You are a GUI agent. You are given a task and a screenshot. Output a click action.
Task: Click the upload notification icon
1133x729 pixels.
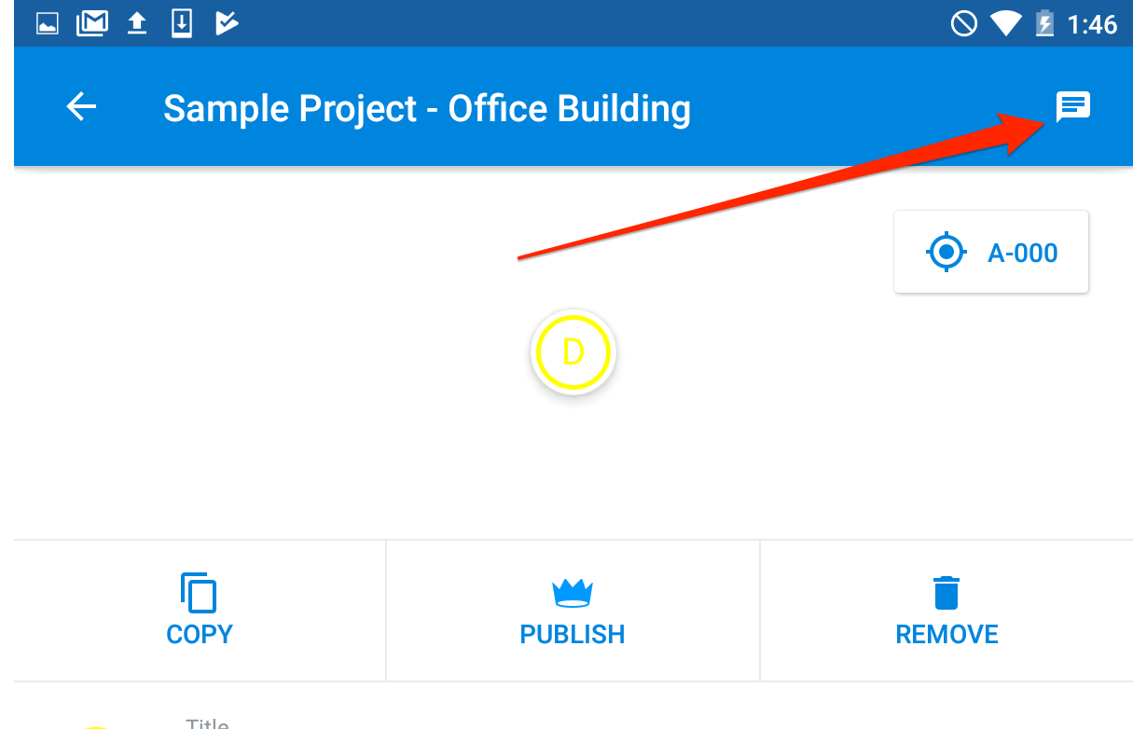click(x=137, y=23)
